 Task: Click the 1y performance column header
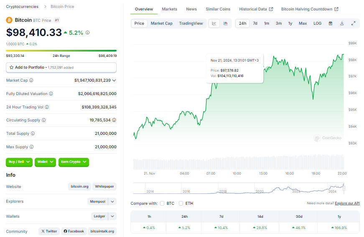(339, 216)
